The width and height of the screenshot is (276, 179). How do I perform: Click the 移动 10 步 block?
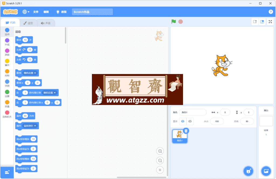19,40
